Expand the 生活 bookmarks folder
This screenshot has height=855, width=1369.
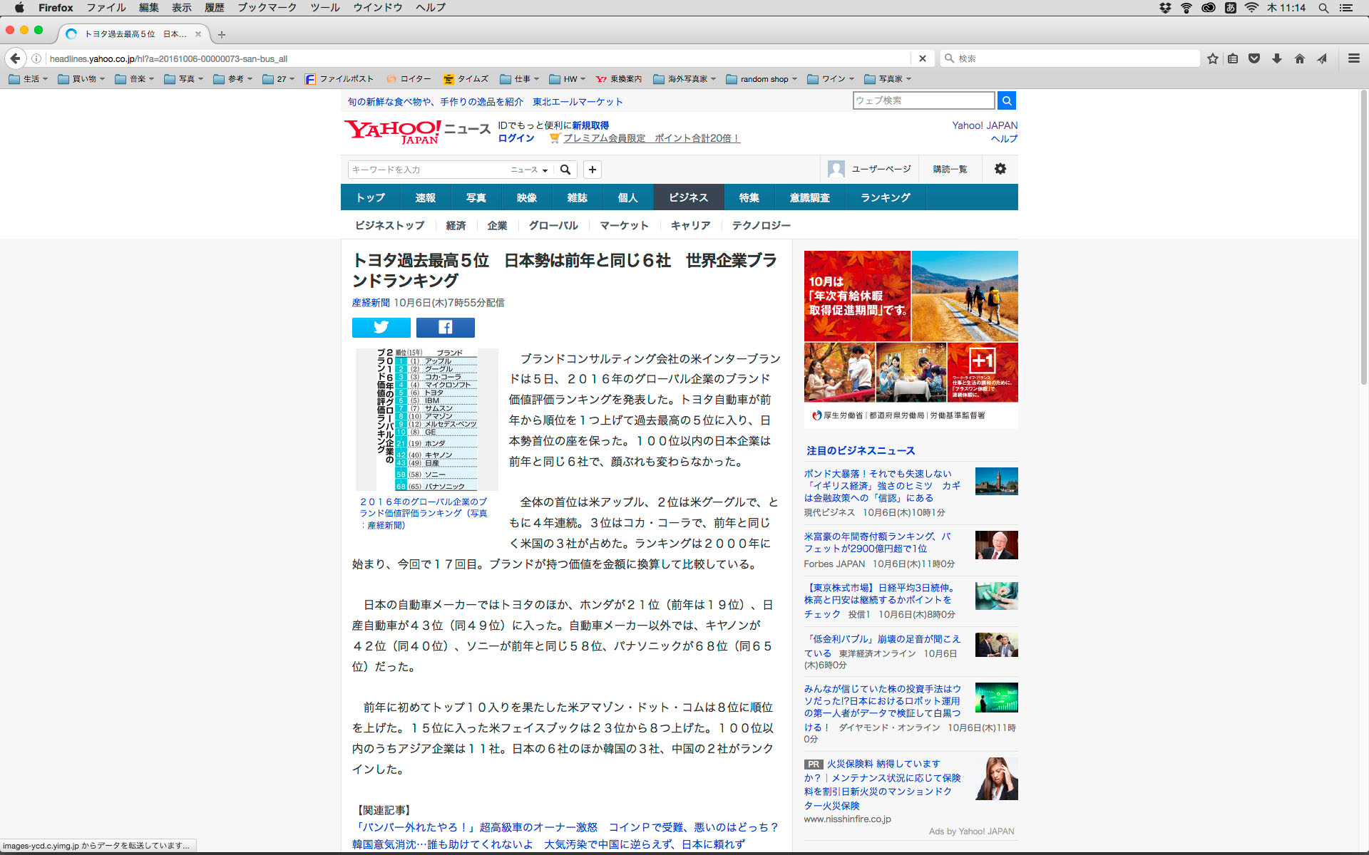coord(29,79)
